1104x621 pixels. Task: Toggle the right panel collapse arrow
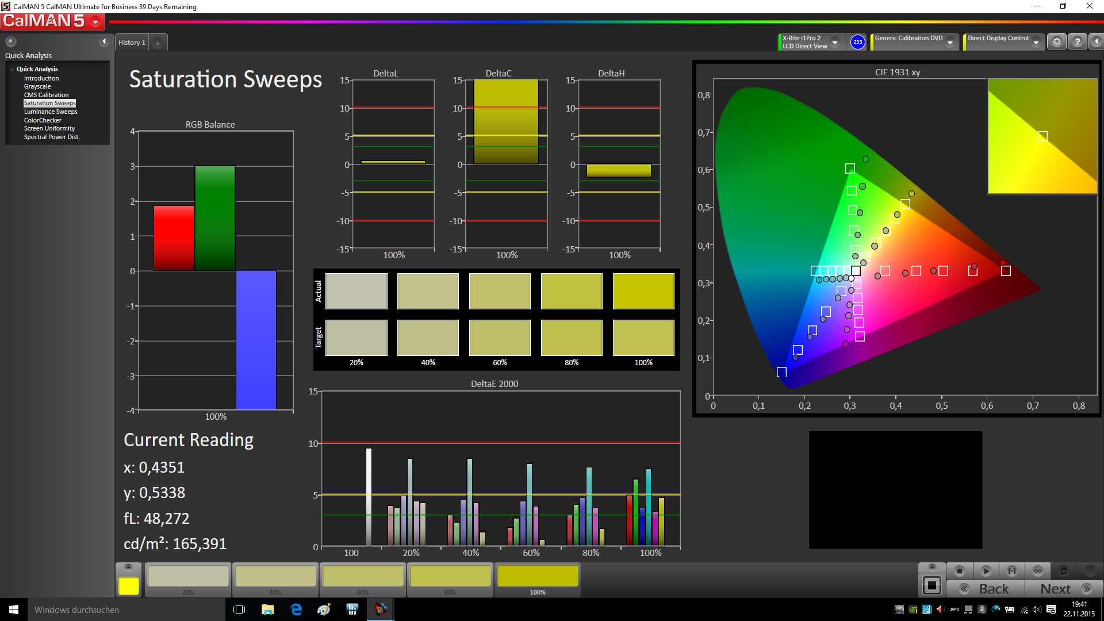(1096, 42)
